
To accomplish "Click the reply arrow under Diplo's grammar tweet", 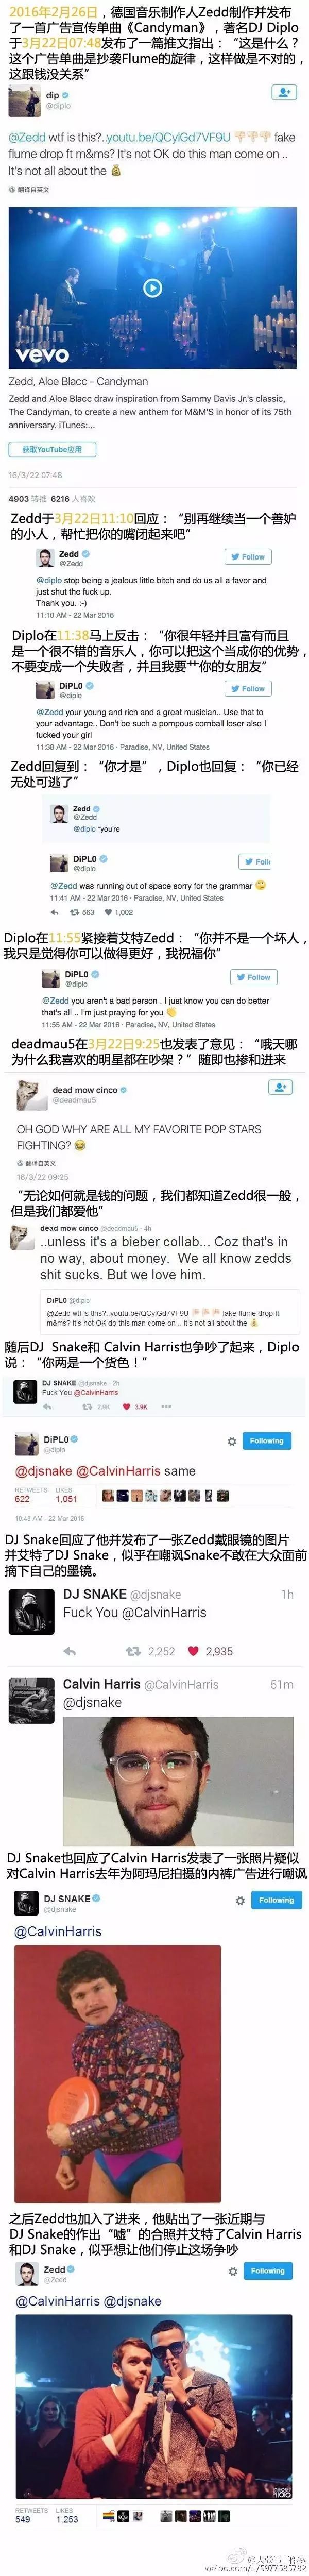I will [56, 912].
